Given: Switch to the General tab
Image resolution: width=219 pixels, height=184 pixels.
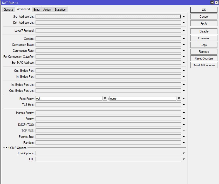Looking at the screenshot, I should pyautogui.click(x=9, y=10).
